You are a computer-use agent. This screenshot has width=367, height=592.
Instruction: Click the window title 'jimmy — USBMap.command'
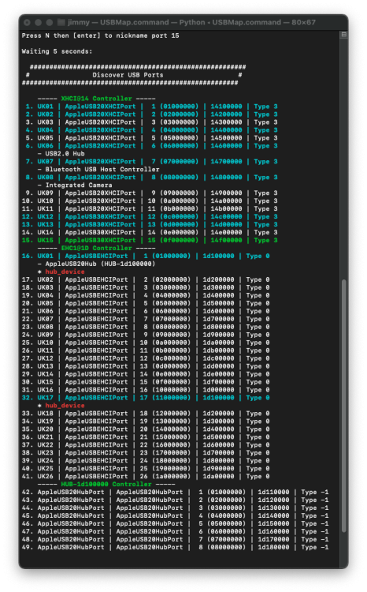click(x=118, y=22)
